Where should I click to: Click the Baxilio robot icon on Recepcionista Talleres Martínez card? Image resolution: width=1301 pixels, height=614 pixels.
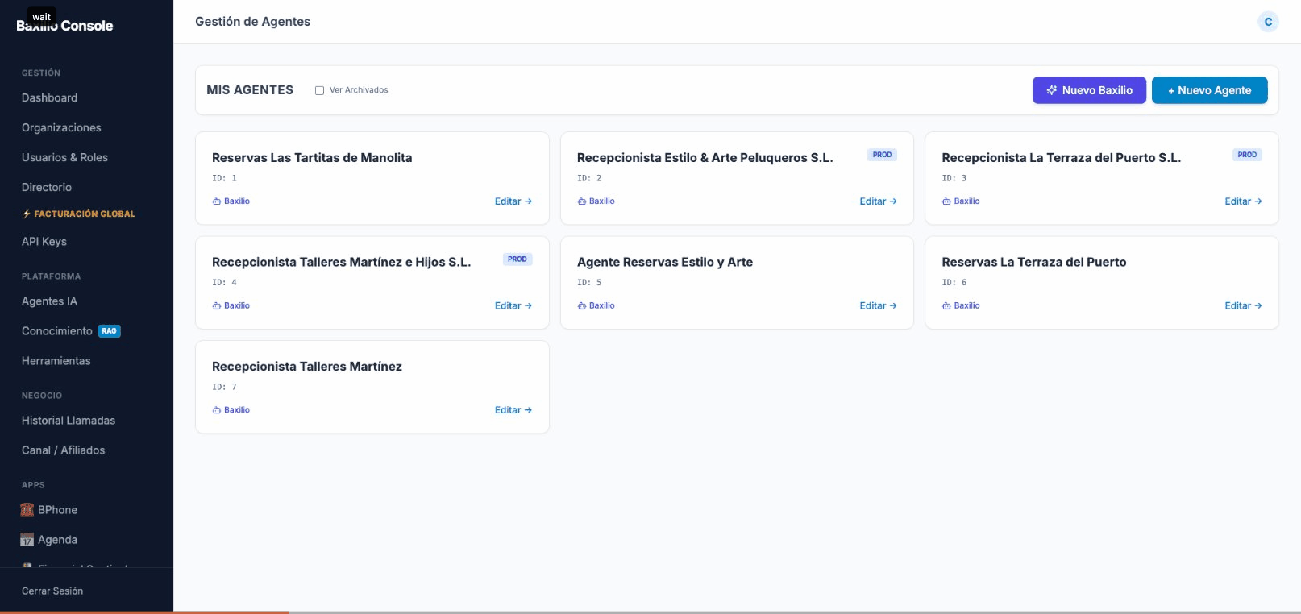(217, 410)
